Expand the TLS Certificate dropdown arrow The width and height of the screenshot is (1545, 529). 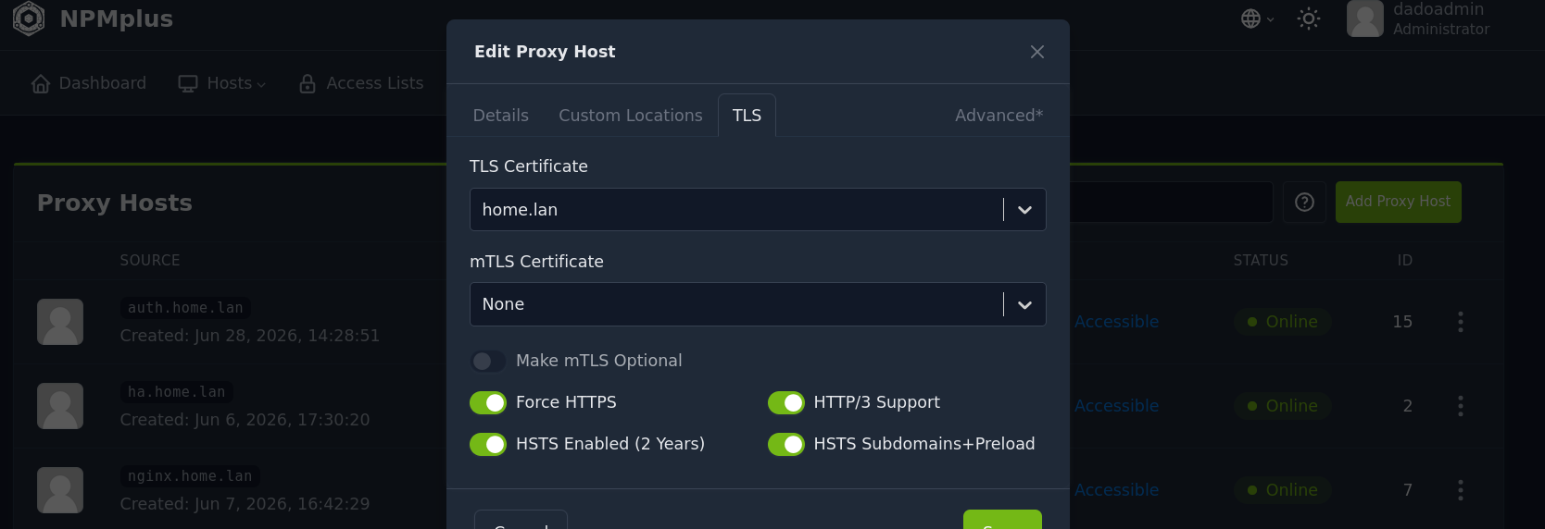[1024, 210]
